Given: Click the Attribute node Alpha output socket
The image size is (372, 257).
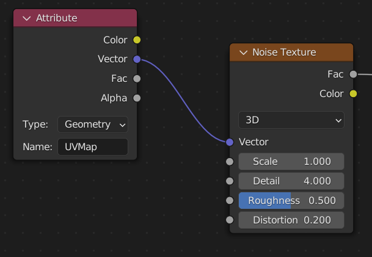Looking at the screenshot, I should [137, 98].
